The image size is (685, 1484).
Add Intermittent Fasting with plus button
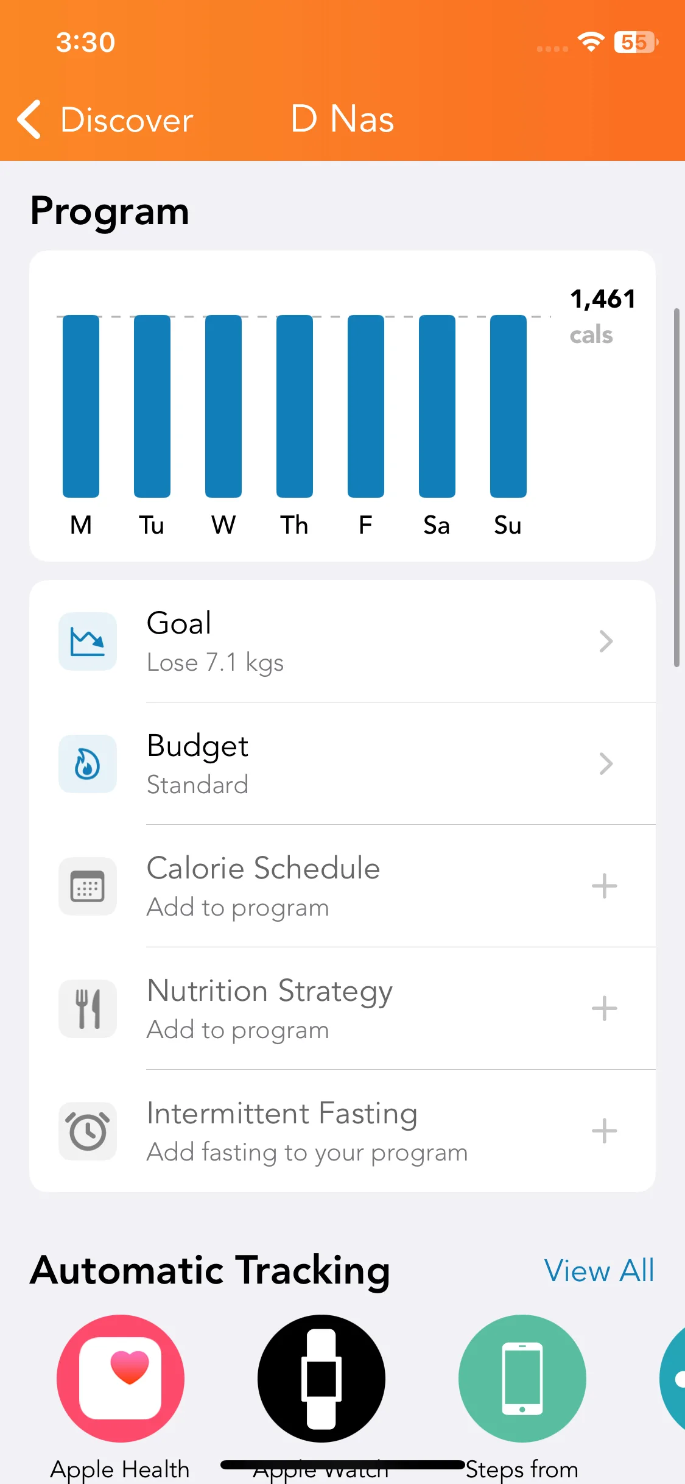pyautogui.click(x=604, y=1131)
